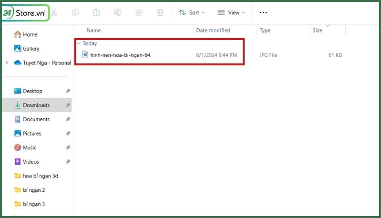This screenshot has width=381, height=218.
Task: Open the View dropdown menu
Action: [x=231, y=12]
